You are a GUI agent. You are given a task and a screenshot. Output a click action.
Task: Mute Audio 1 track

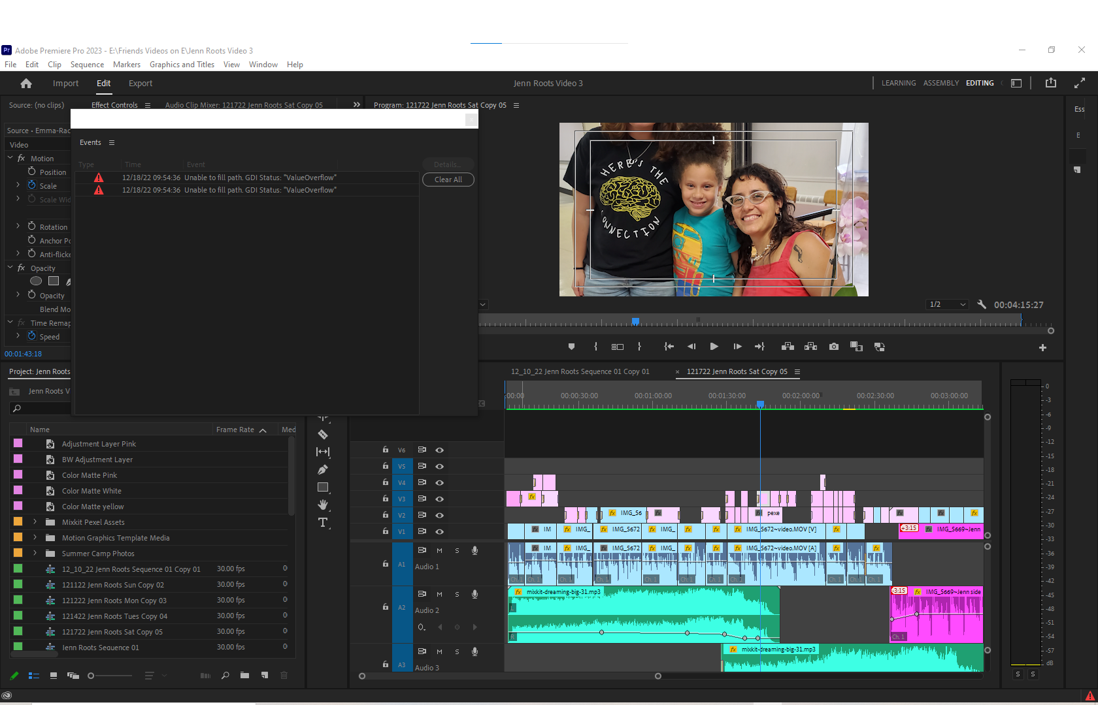(440, 550)
